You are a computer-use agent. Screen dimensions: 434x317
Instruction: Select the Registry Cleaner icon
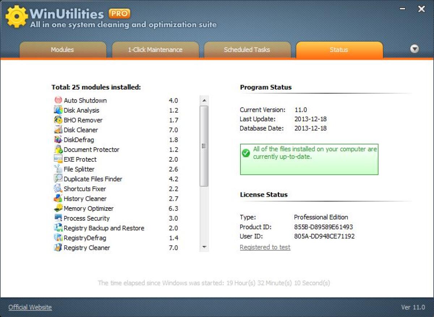[x=87, y=248]
